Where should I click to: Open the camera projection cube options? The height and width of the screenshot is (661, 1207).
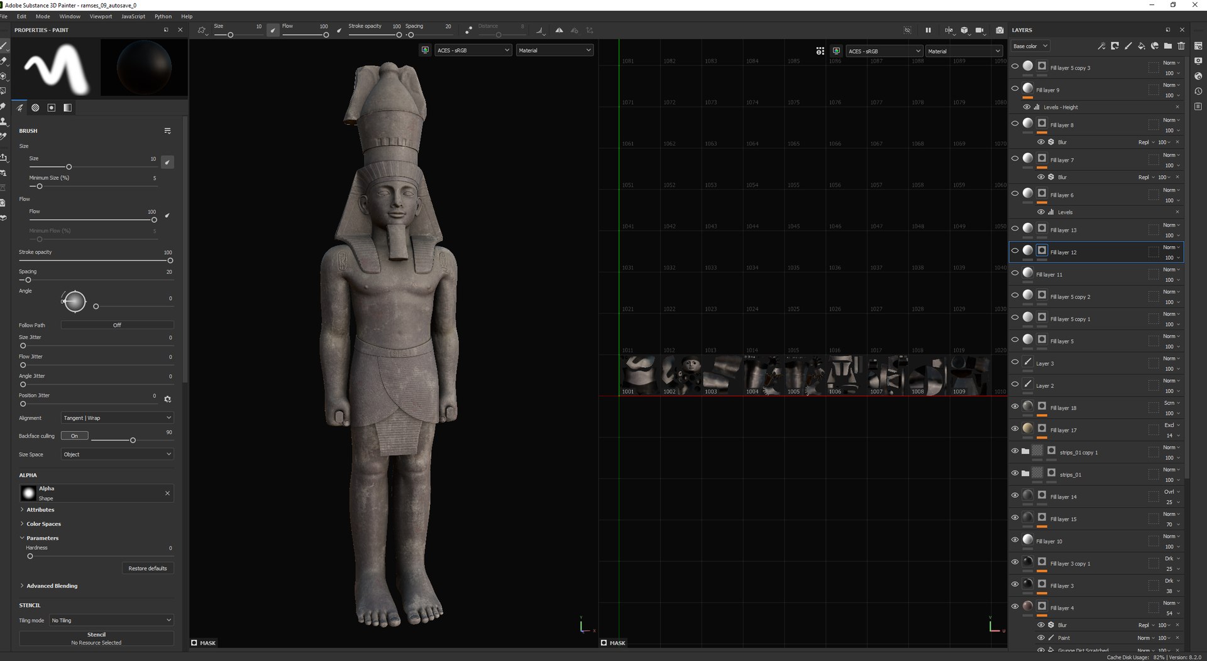pos(964,30)
